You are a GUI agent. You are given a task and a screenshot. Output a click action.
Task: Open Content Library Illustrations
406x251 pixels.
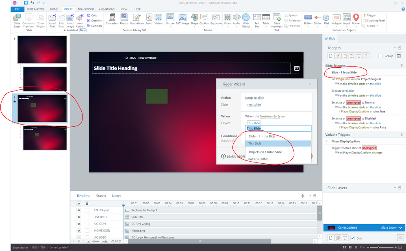click(137, 19)
